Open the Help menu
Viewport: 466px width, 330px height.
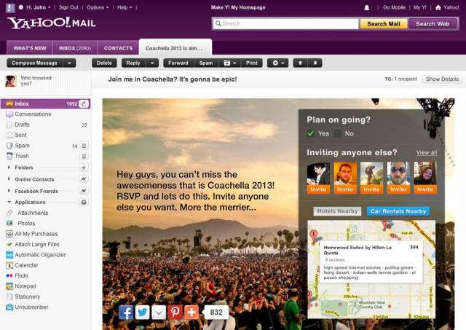coord(125,7)
